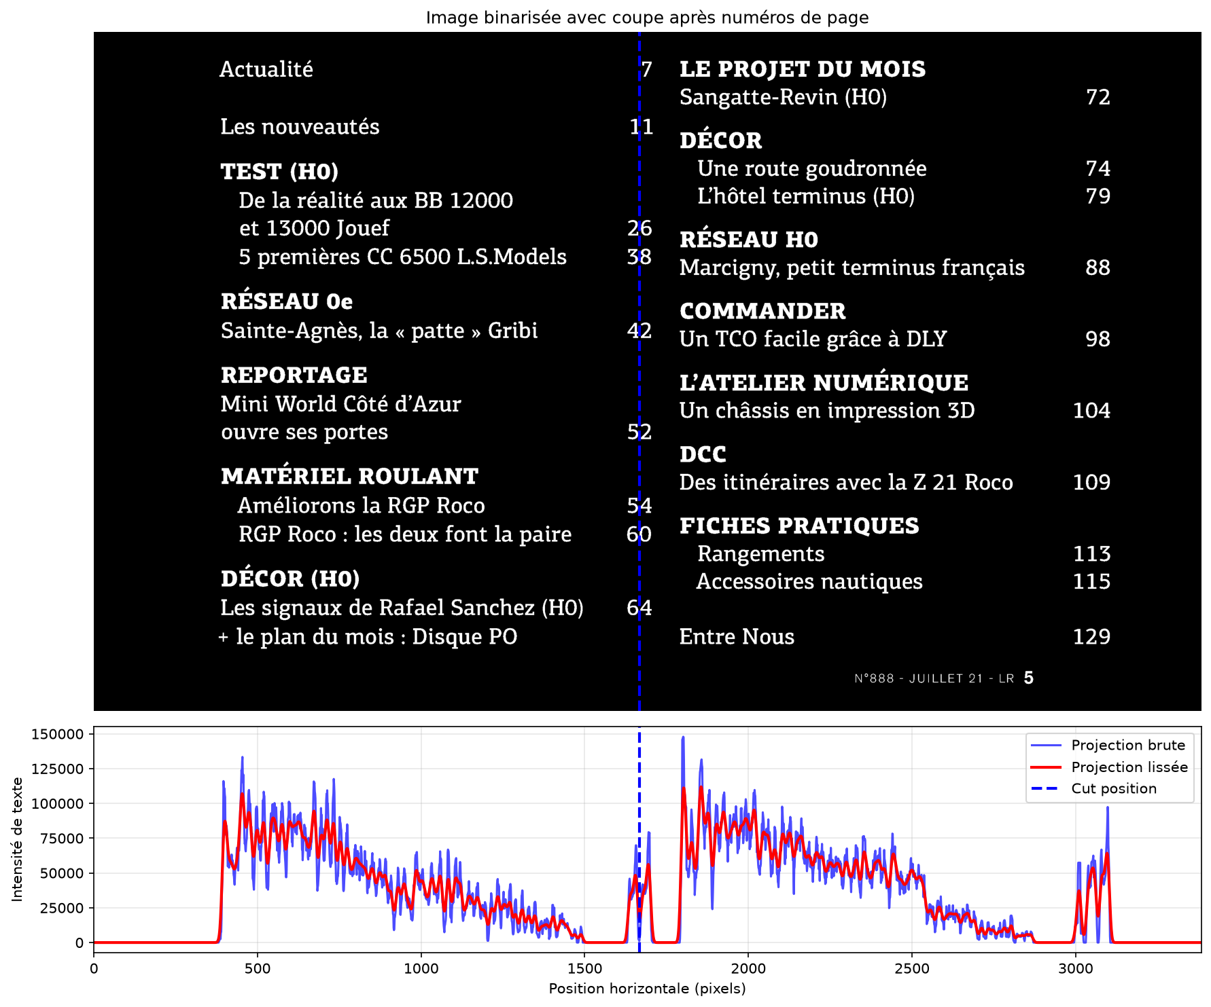
Task: Click the "REPORTAGE" heading
Action: click(x=294, y=375)
